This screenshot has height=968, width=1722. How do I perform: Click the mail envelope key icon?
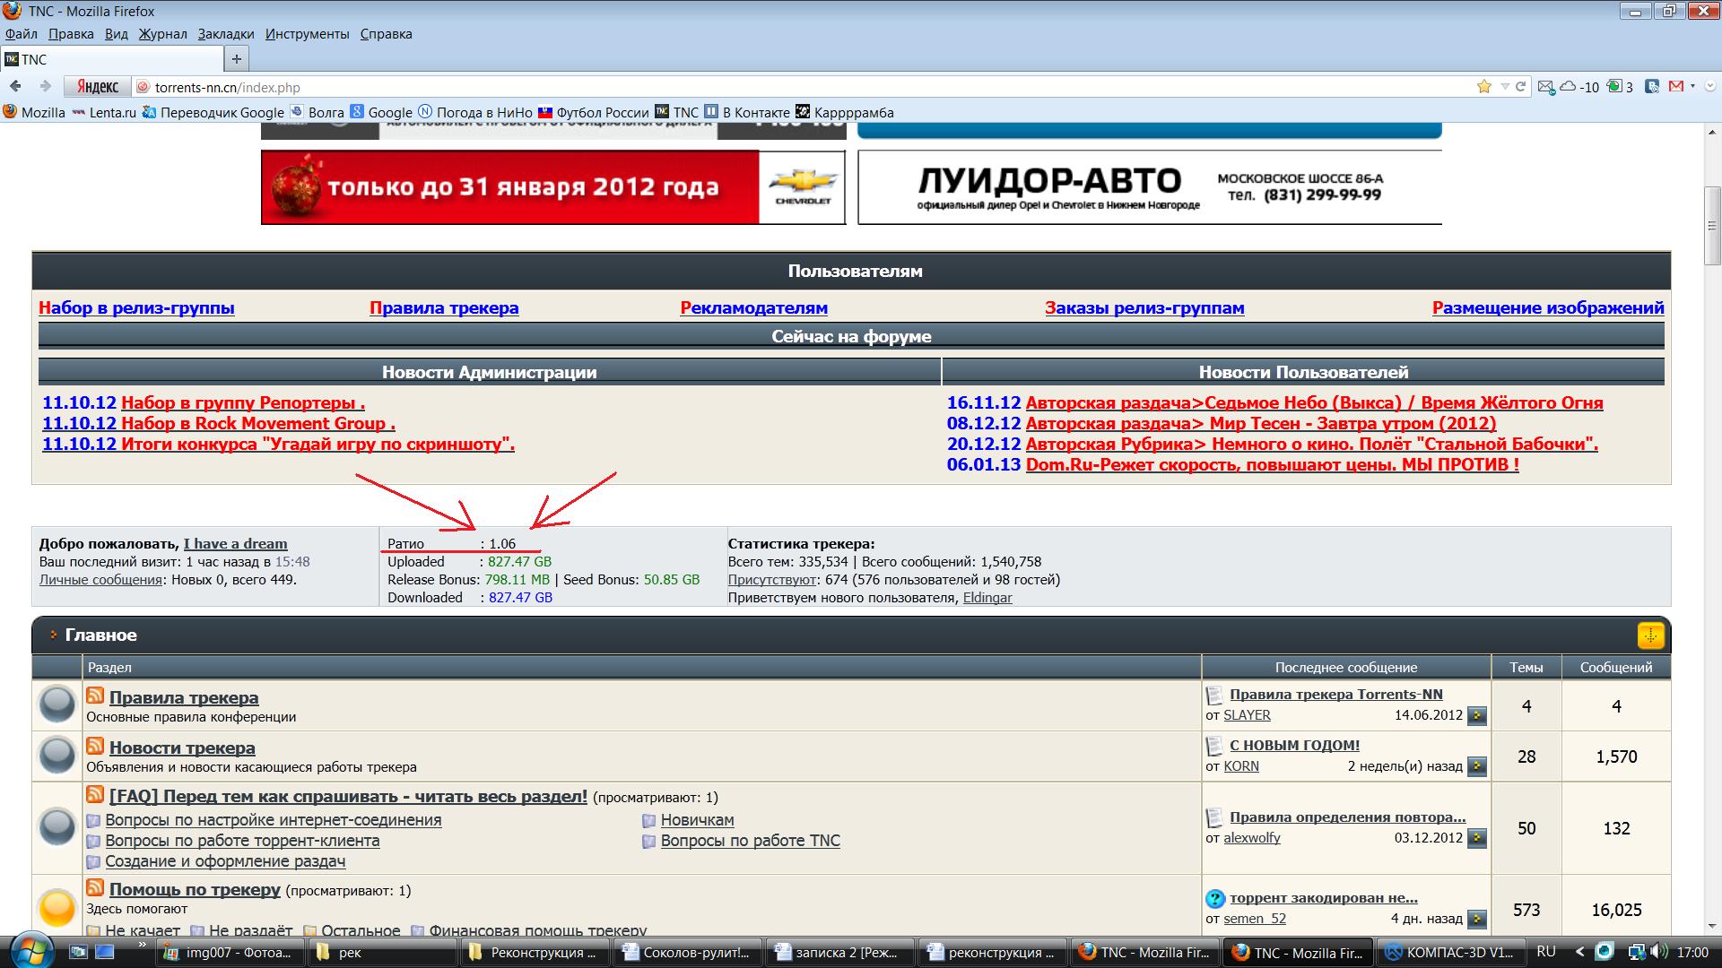point(1545,87)
